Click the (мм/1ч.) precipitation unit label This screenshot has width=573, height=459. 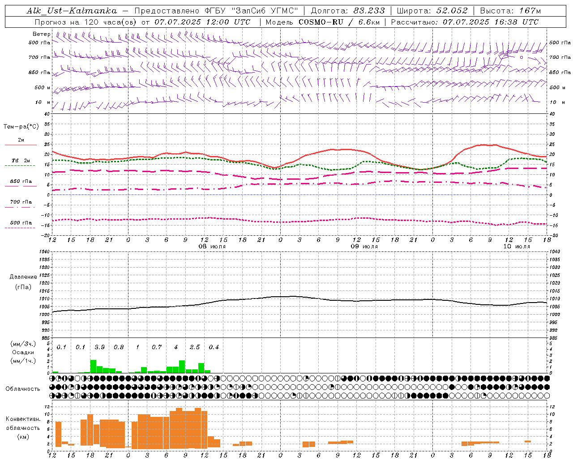pyautogui.click(x=23, y=361)
